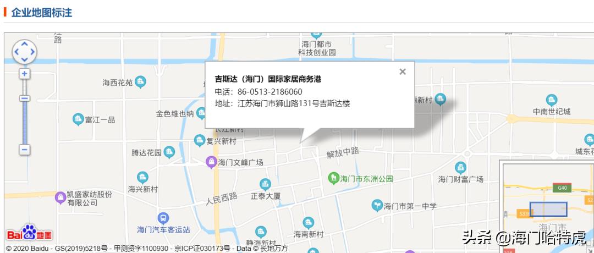The image size is (594, 253).
Task: Pan the map south with down arrow
Action: pos(24,59)
